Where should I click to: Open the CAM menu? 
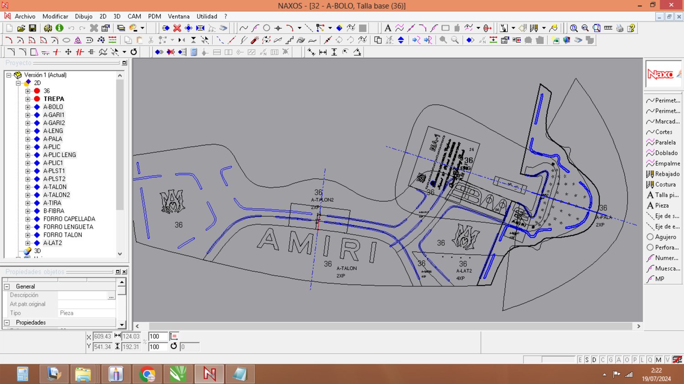(134, 16)
